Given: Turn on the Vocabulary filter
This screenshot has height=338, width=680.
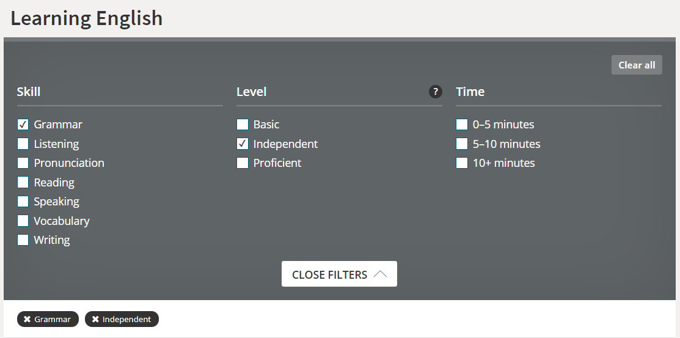Looking at the screenshot, I should [x=23, y=221].
